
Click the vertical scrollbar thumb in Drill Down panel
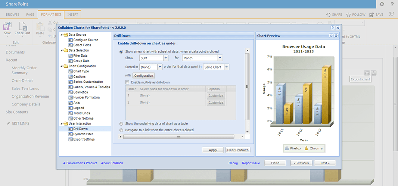click(x=247, y=86)
